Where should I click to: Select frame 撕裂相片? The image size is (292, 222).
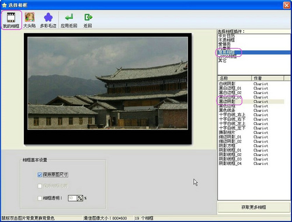click(x=227, y=133)
